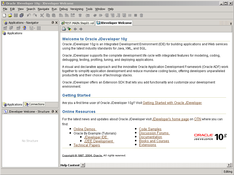
Task: Collapse the Help Content panel with its arrow
Action: pyautogui.click(x=82, y=165)
